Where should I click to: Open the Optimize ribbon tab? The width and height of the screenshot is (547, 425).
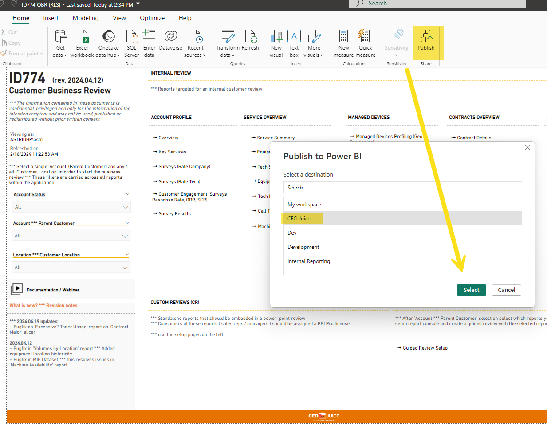pyautogui.click(x=152, y=18)
